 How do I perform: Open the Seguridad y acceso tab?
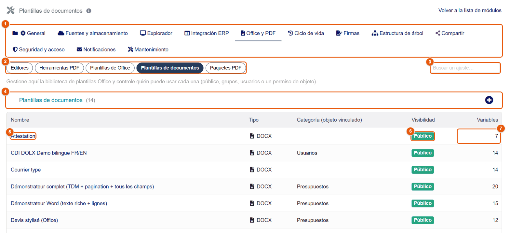[38, 49]
